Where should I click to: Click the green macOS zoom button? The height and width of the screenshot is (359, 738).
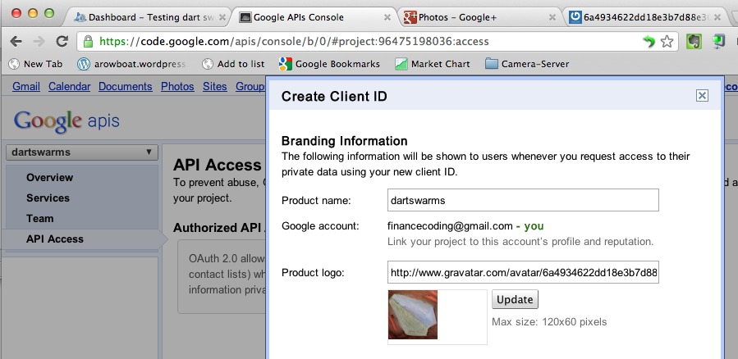[49, 13]
